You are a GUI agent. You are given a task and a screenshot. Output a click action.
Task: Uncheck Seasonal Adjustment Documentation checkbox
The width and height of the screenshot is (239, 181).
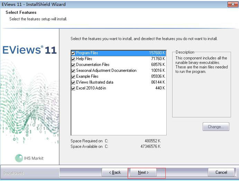click(73, 71)
